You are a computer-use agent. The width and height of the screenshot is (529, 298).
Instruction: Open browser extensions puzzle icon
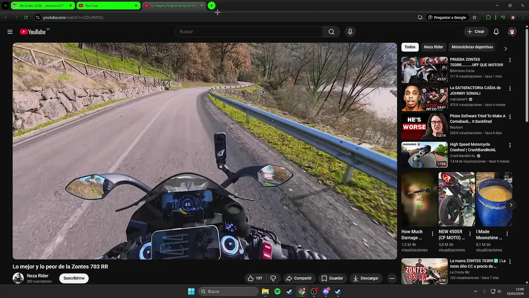coord(488,17)
